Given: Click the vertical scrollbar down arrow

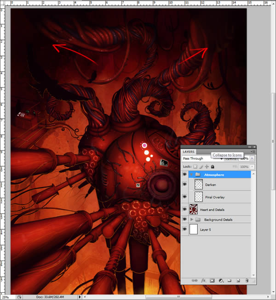Looking at the screenshot, I should coord(273,292).
